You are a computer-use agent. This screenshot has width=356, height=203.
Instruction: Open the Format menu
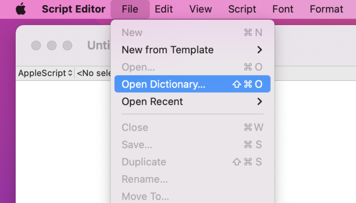pyautogui.click(x=326, y=9)
